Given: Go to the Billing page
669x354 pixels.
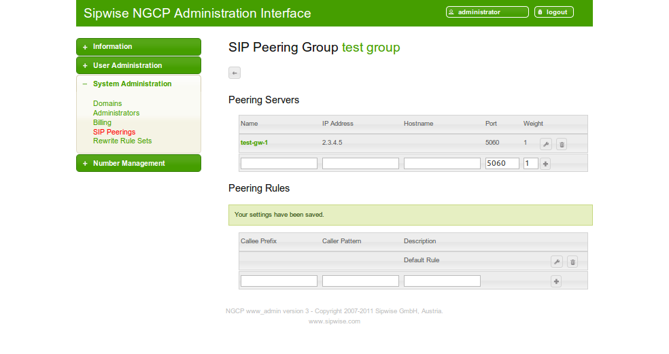Looking at the screenshot, I should [x=102, y=122].
